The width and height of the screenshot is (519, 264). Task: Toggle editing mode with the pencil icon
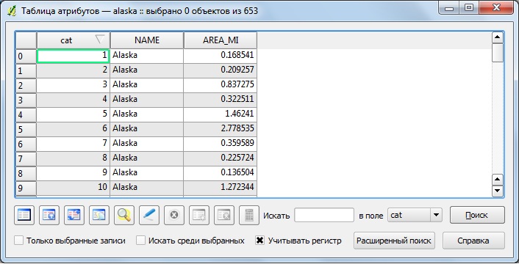(149, 215)
